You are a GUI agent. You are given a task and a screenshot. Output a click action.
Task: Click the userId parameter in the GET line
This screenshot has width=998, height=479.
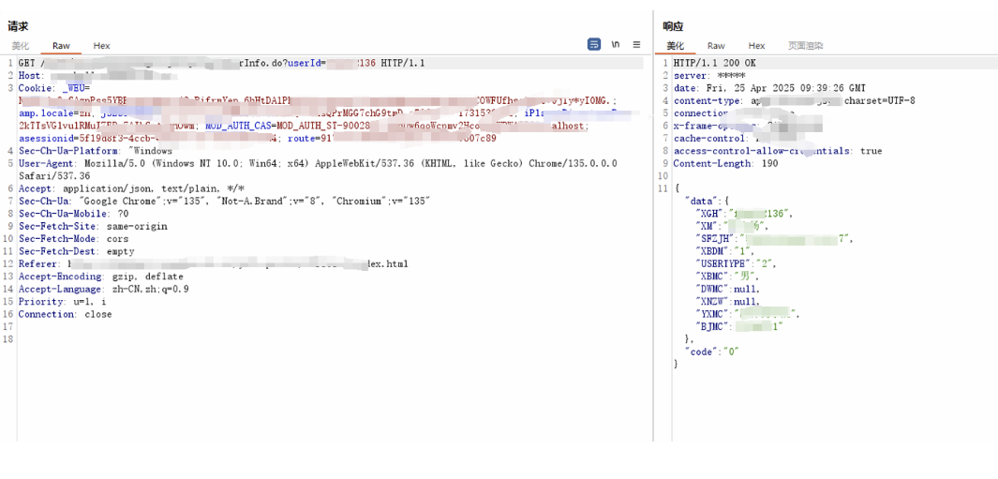click(306, 63)
